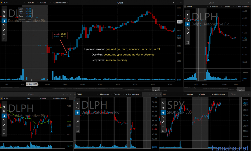Screen dimensions: 251x151
Task: Choose the rectangle tool in the 15 minutes DLPH chart
Action: 77,131
